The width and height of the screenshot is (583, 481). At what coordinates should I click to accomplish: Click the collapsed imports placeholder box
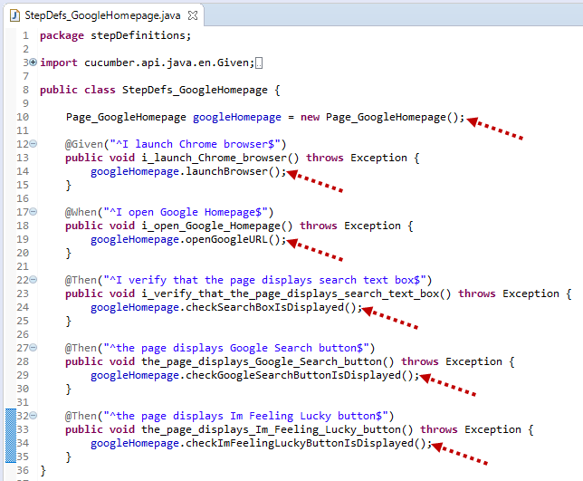coord(259,63)
